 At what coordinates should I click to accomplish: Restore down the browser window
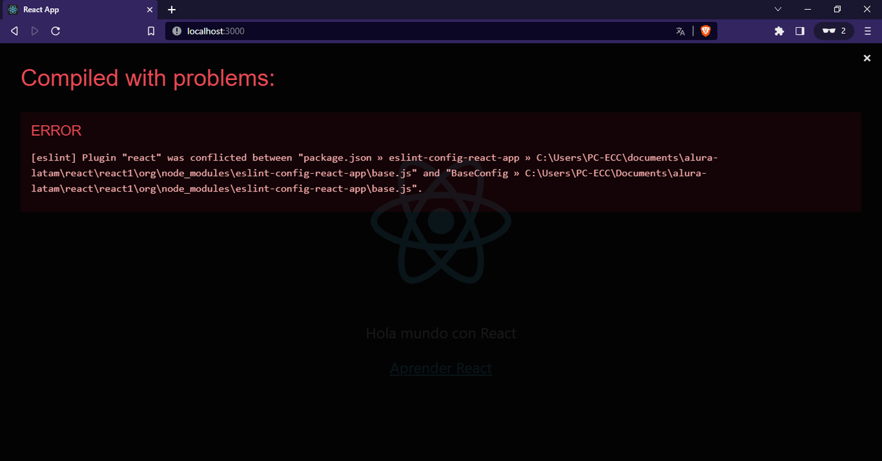click(837, 9)
